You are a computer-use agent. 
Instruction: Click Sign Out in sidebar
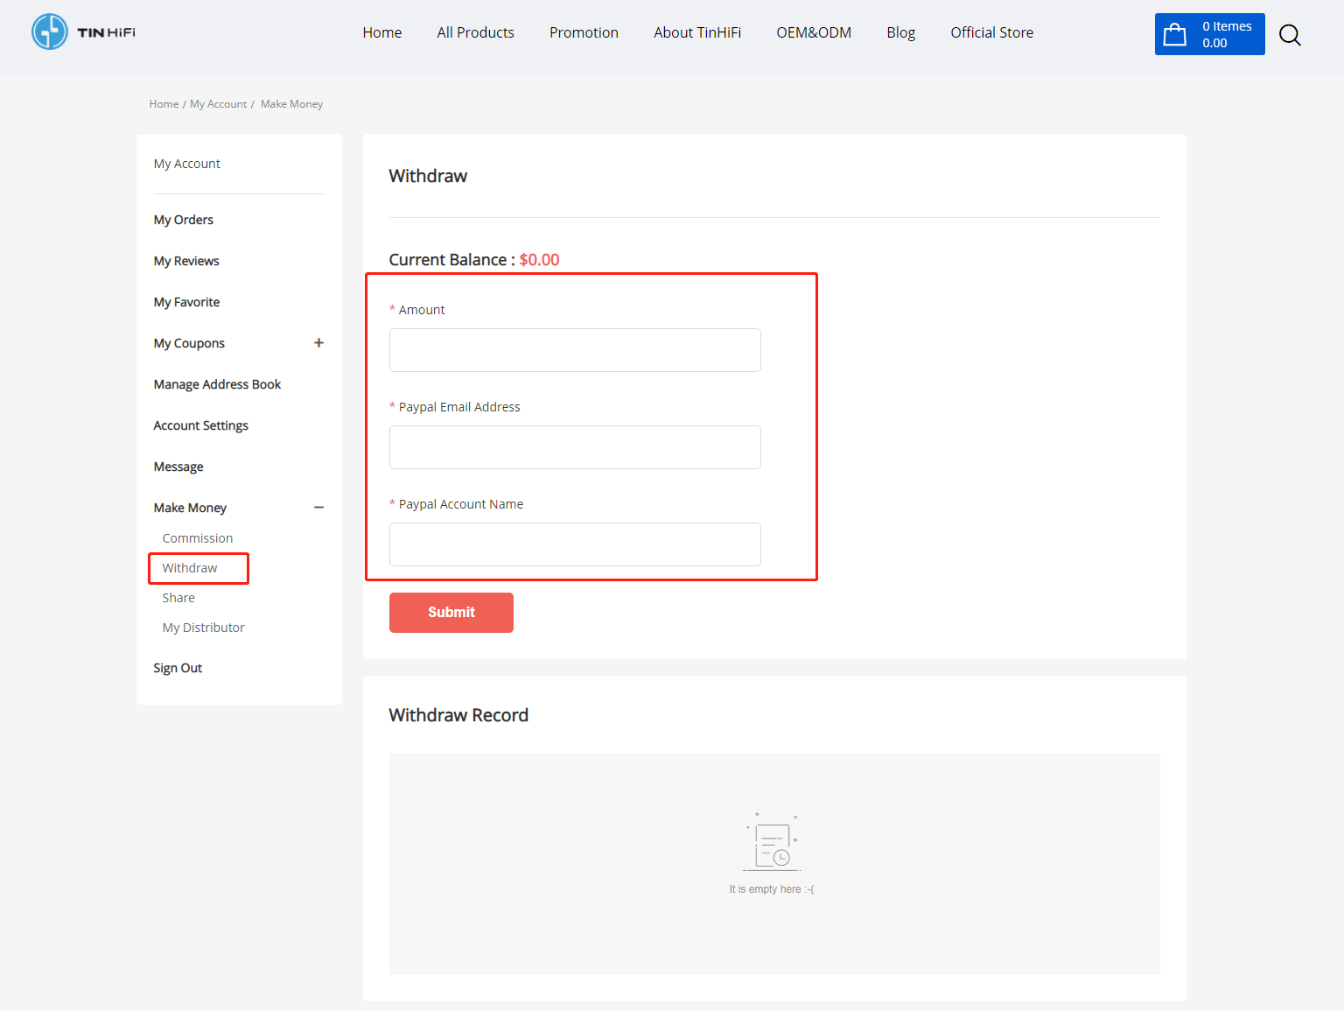178,668
